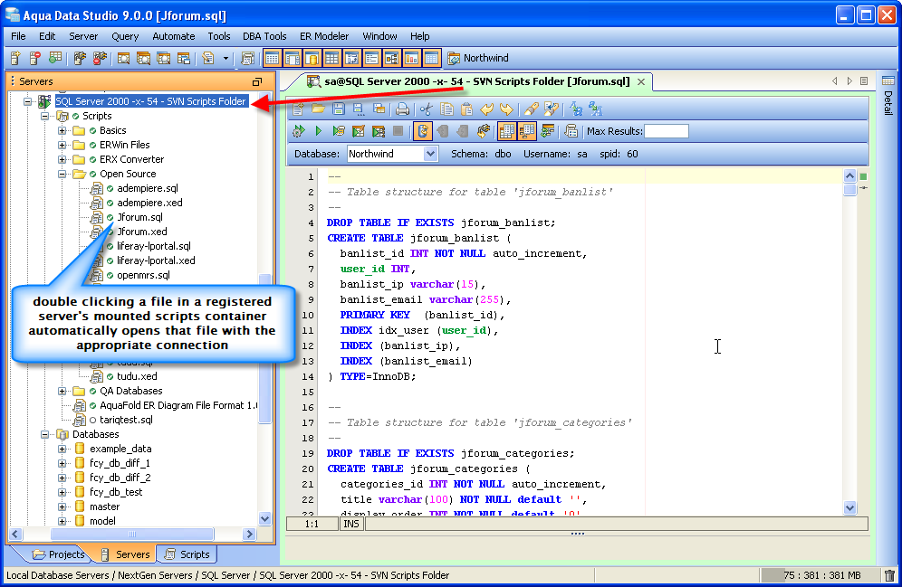Click the Undo arrow icon

pyautogui.click(x=487, y=109)
